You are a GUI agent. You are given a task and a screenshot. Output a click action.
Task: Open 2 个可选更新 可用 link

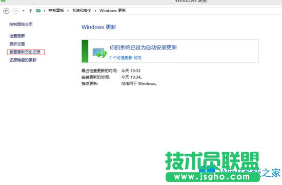[x=125, y=58]
